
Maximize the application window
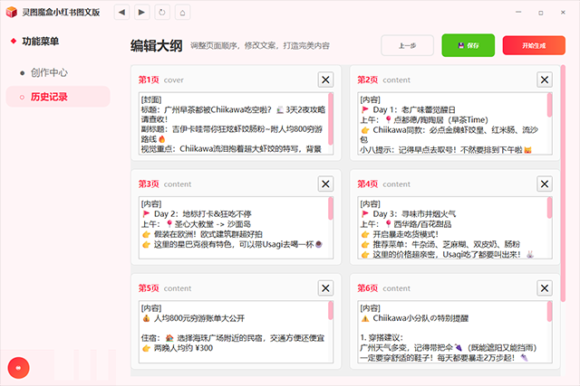tap(541, 13)
